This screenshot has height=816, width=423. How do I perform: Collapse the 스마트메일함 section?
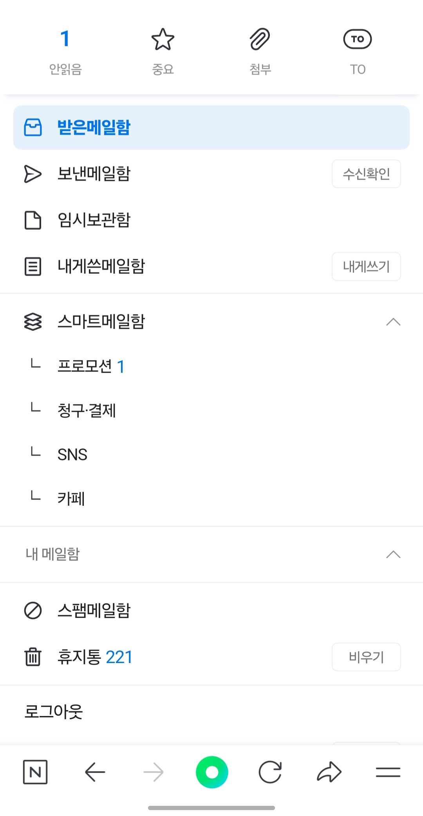[x=393, y=322]
